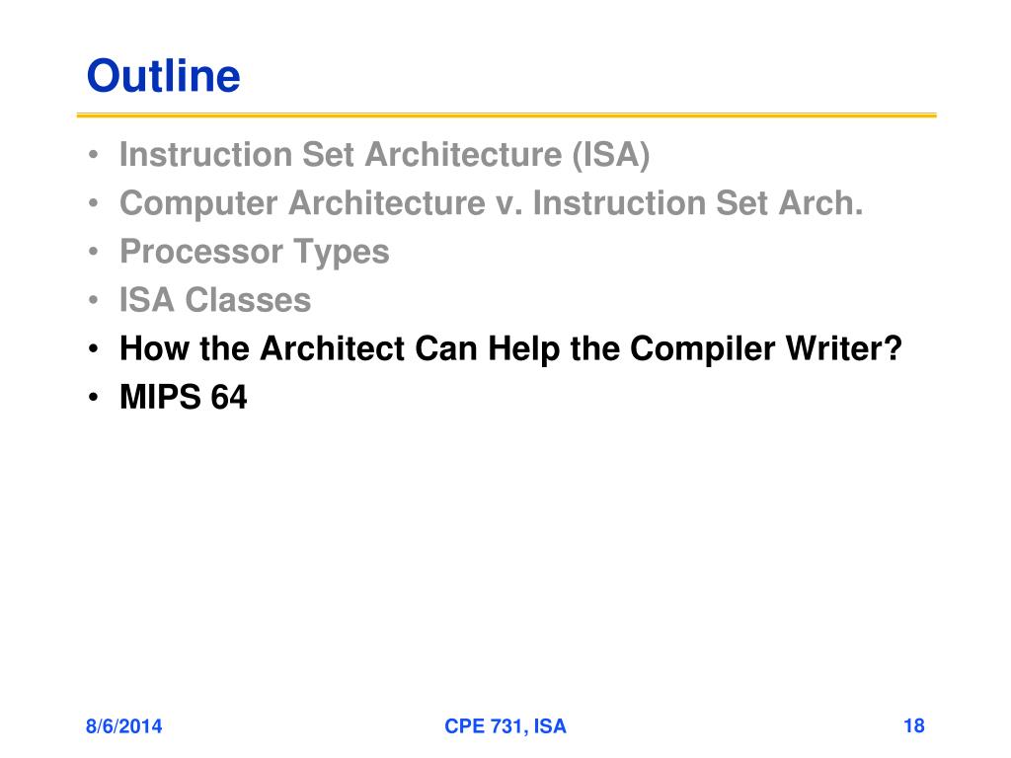Image resolution: width=1011 pixels, height=758 pixels.
Task: Click the Outline slide title
Action: [163, 76]
